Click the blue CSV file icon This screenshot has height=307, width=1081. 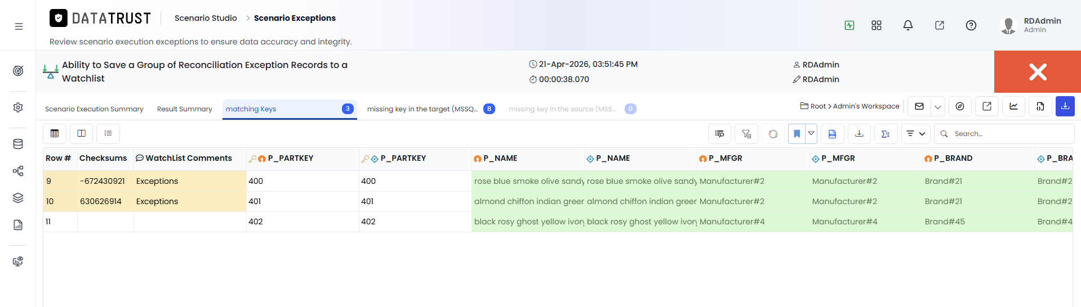(x=832, y=134)
